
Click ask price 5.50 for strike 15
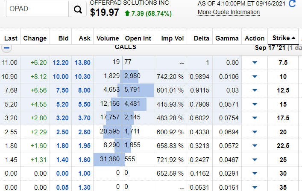pos(84,104)
